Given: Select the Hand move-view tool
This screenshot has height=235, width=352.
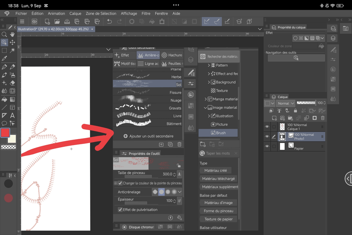Looking at the screenshot, I should pyautogui.click(x=12, y=34).
